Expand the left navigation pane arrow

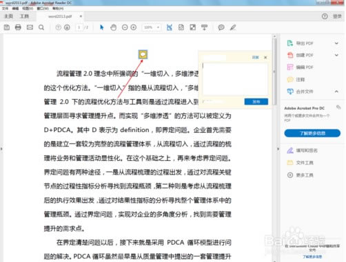point(1,149)
